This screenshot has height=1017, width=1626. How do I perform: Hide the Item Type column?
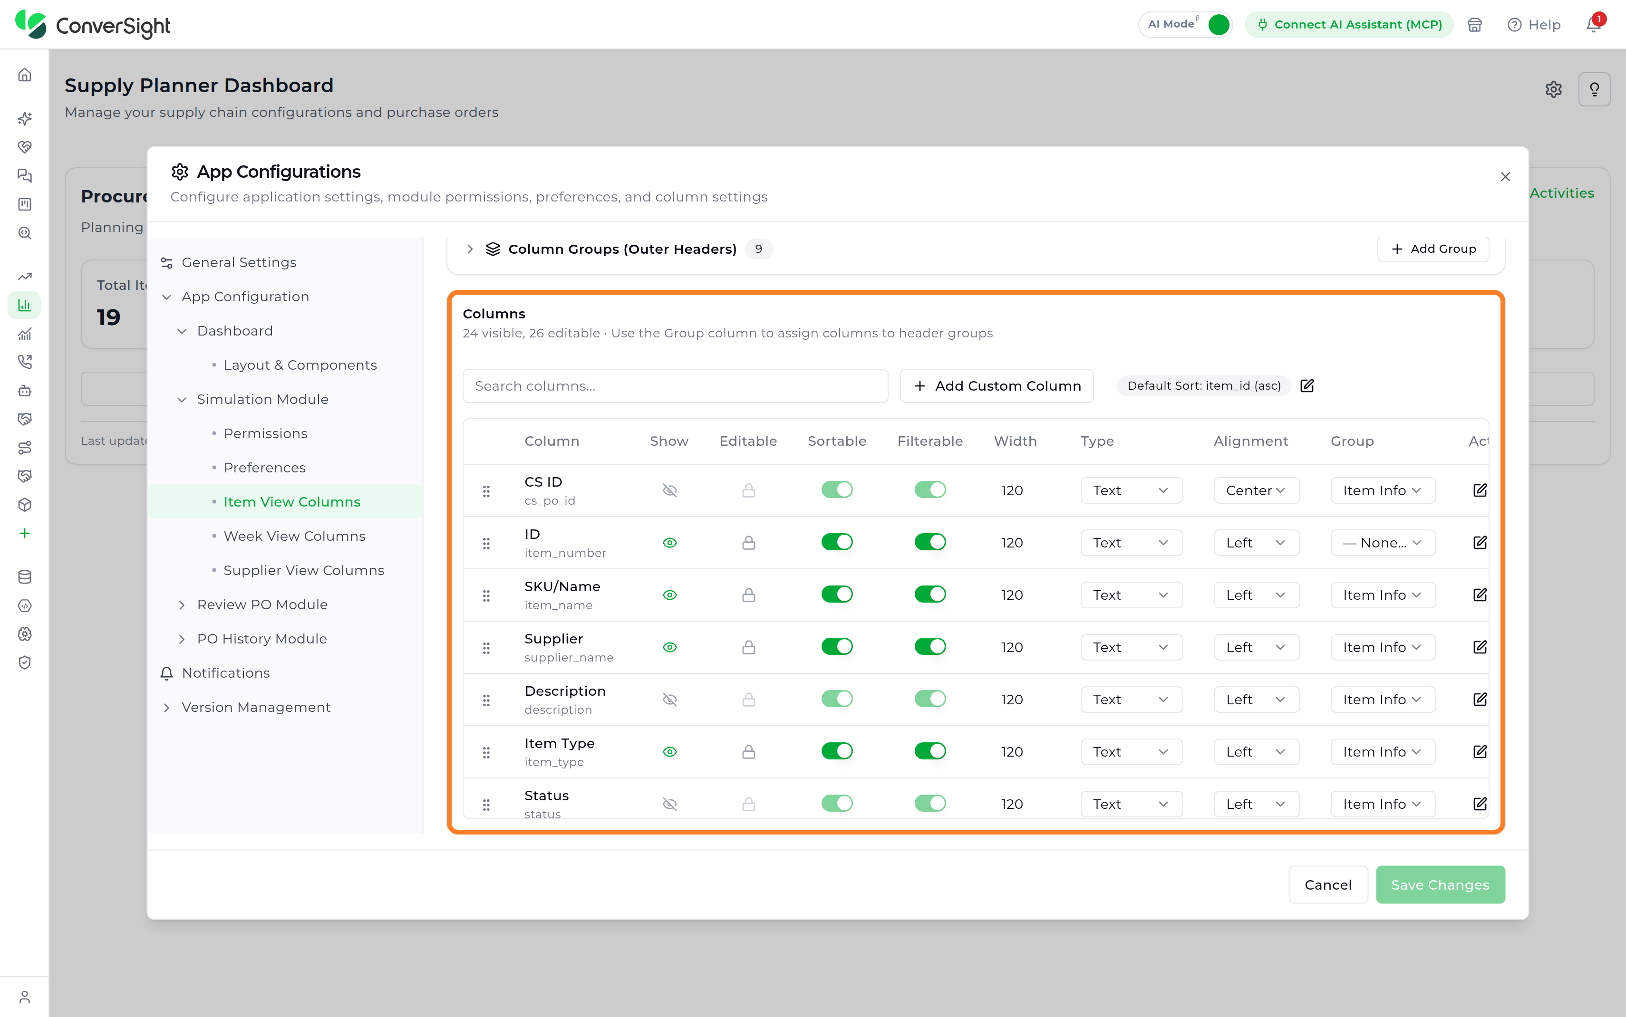point(669,752)
